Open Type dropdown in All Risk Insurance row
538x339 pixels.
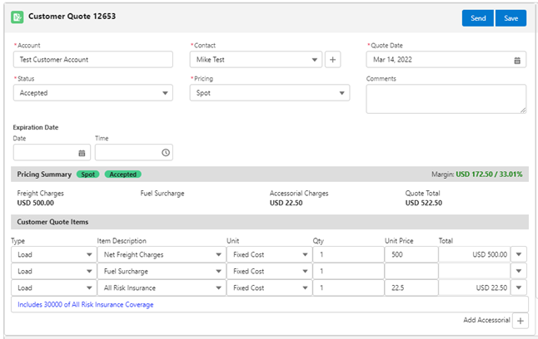pyautogui.click(x=54, y=287)
